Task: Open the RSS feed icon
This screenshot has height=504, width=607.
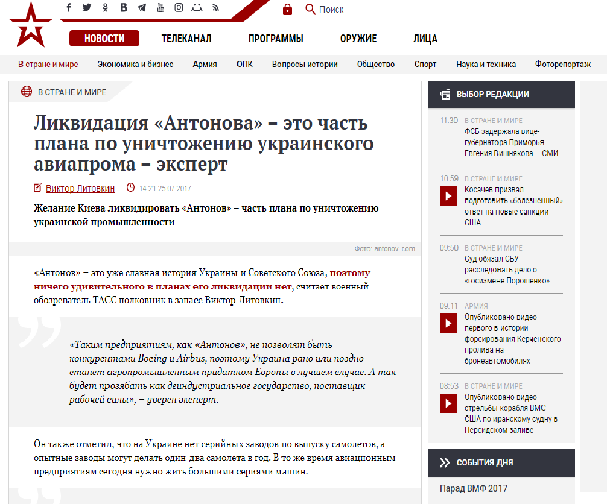Action: [215, 8]
